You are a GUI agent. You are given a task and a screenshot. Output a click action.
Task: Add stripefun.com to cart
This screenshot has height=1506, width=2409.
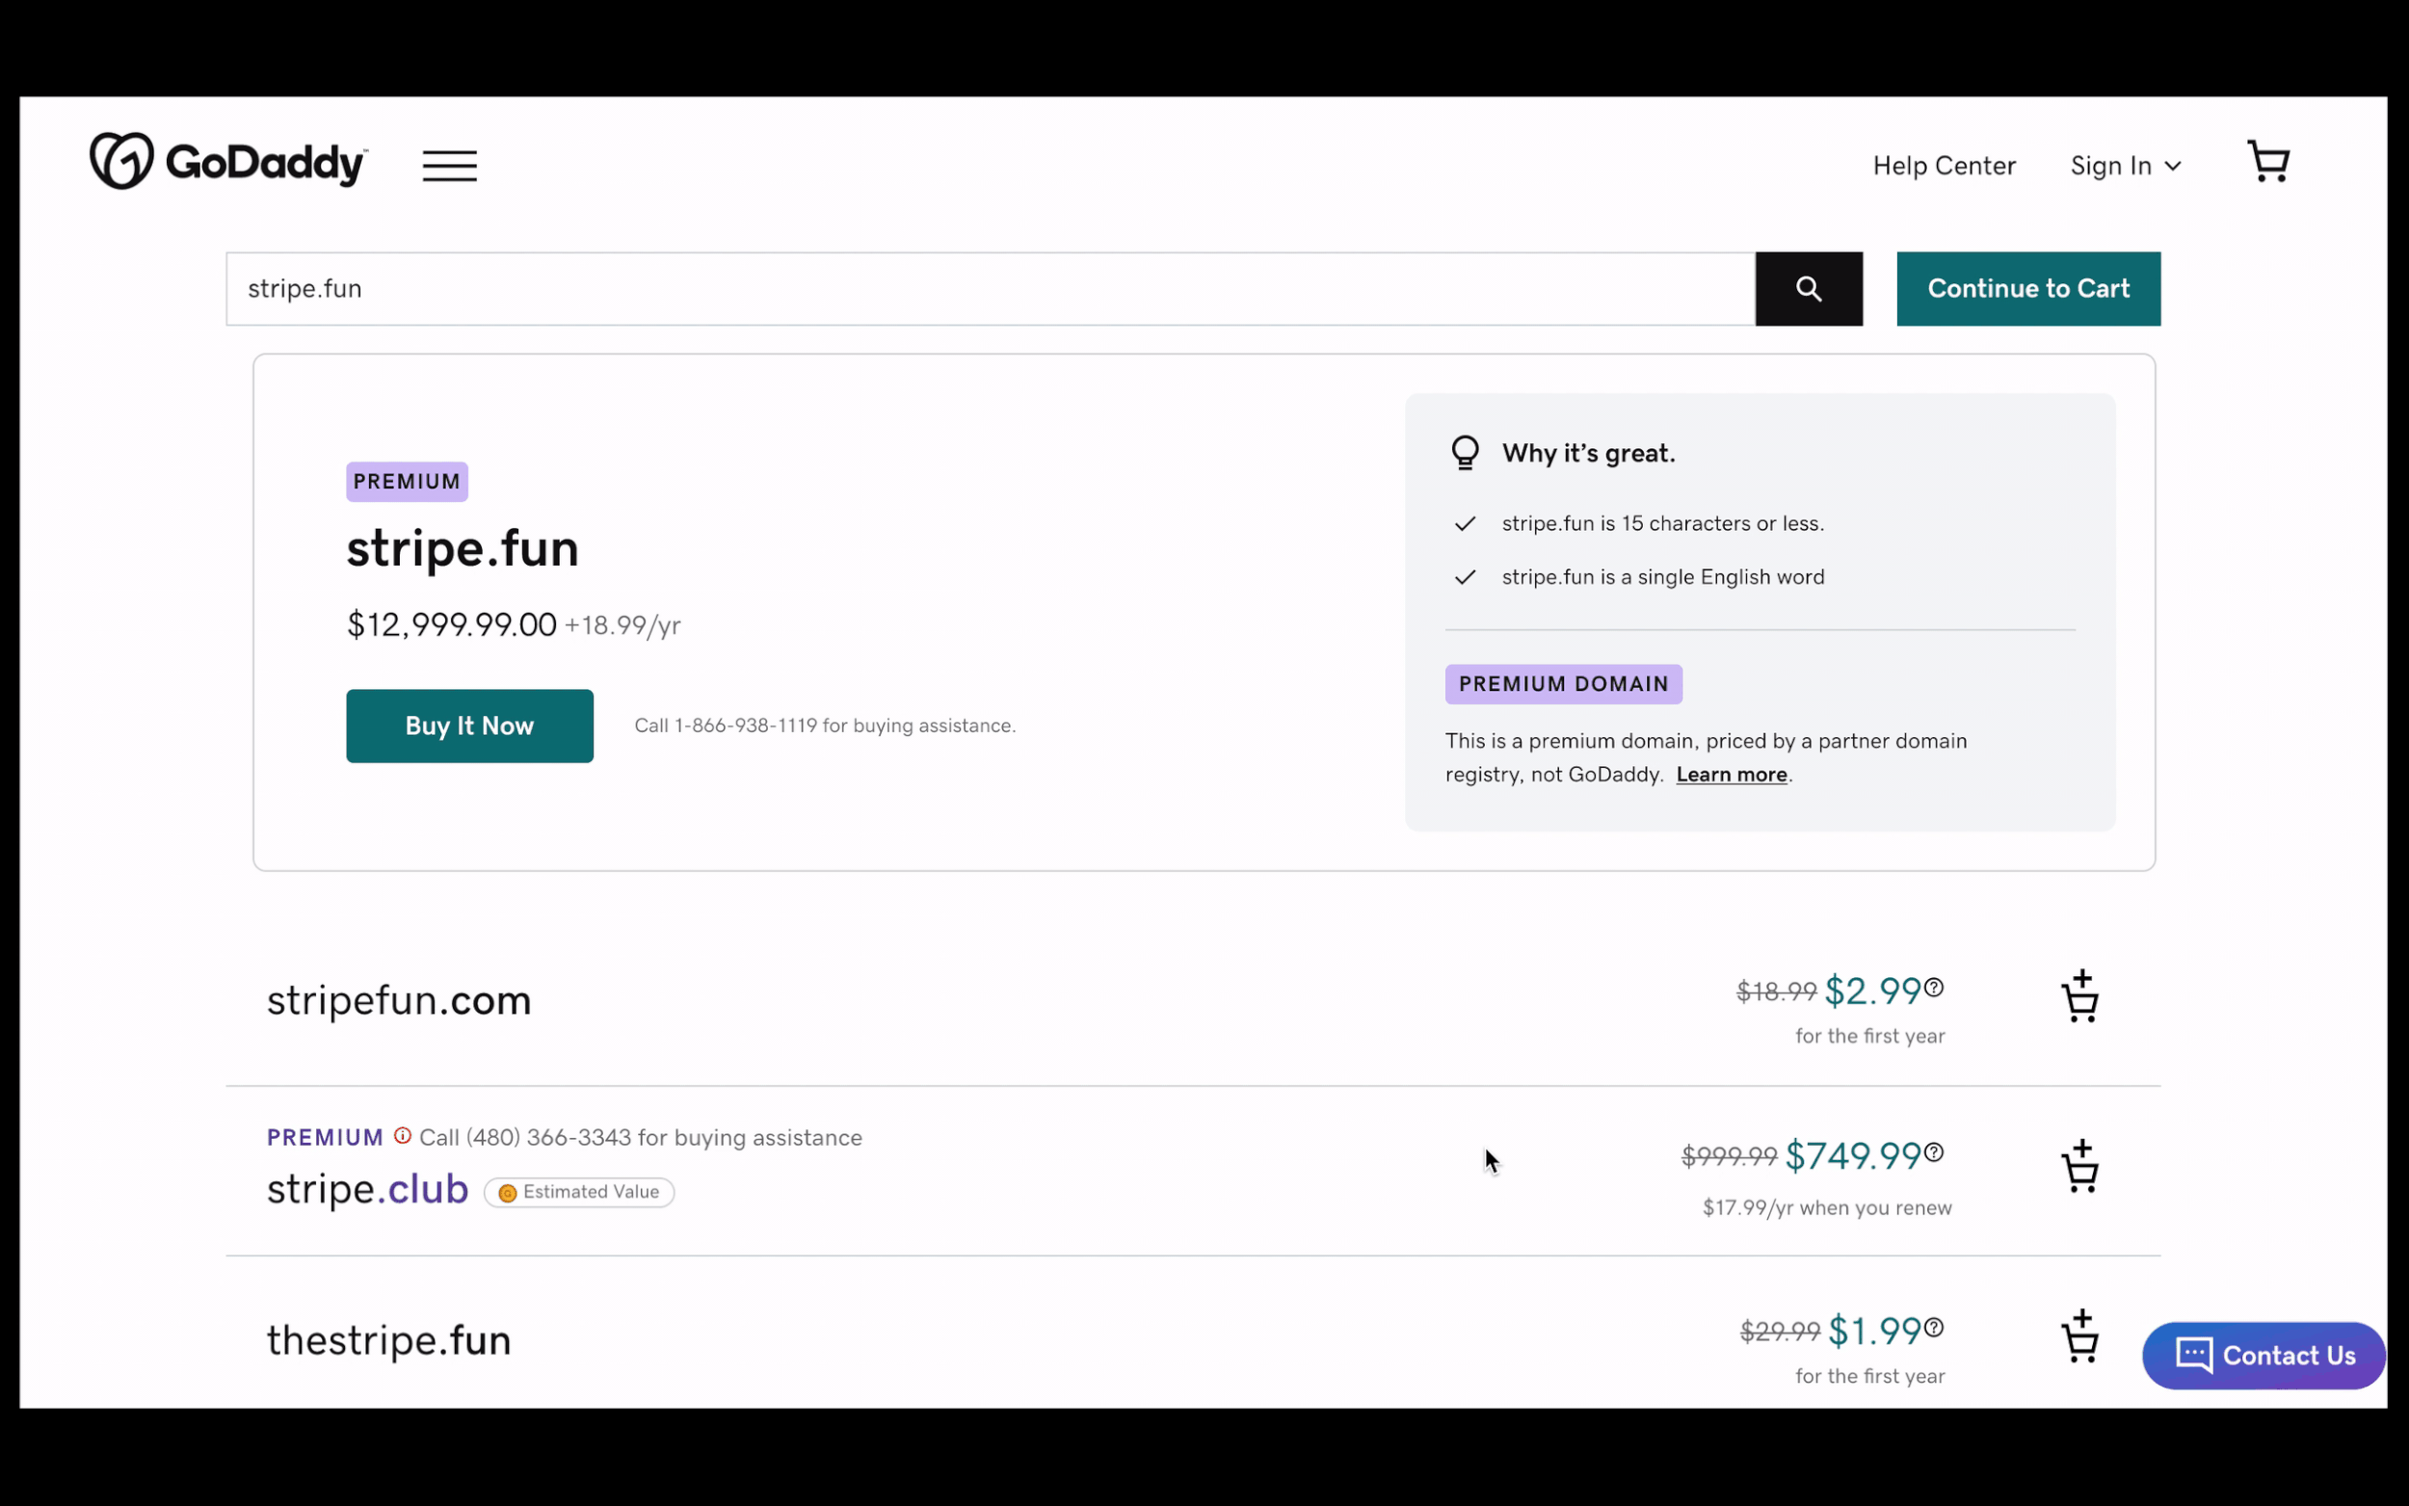(x=2079, y=997)
